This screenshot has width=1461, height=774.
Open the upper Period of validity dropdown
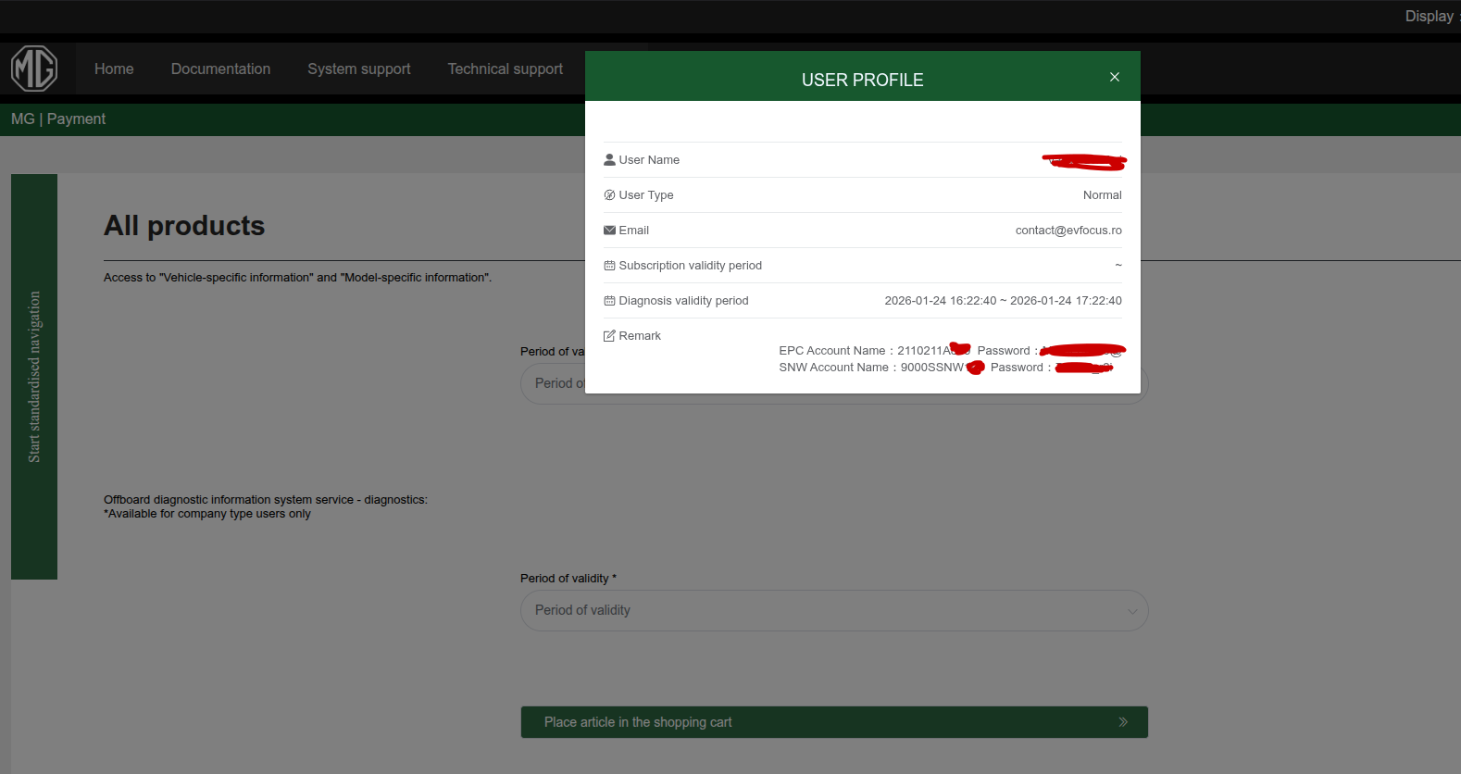(553, 383)
